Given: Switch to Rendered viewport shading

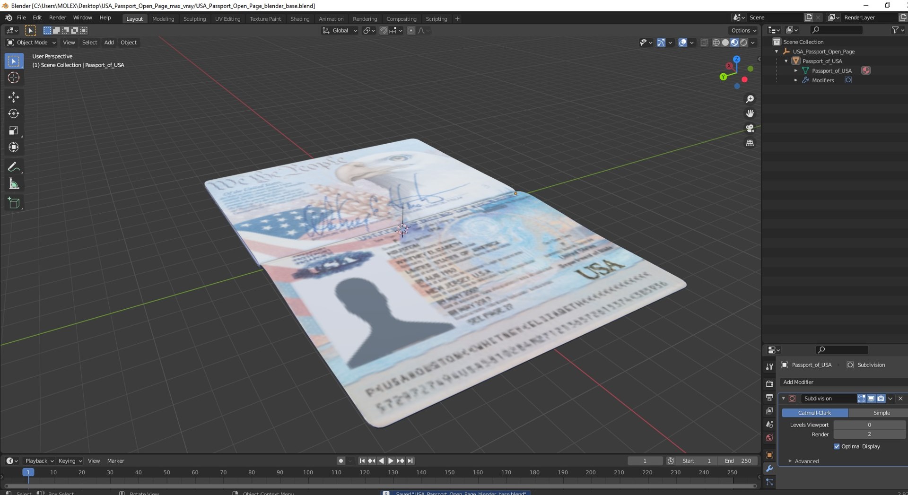Looking at the screenshot, I should (744, 43).
